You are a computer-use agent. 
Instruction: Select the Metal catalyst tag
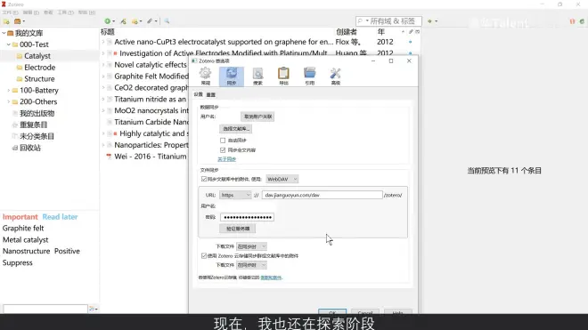[x=26, y=240]
